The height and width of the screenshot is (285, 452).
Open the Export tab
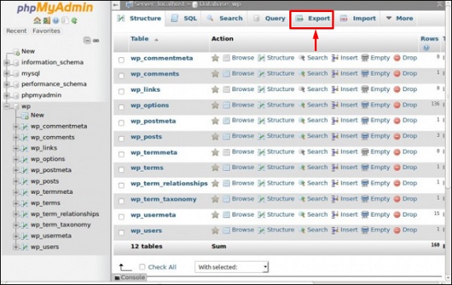[x=312, y=19]
